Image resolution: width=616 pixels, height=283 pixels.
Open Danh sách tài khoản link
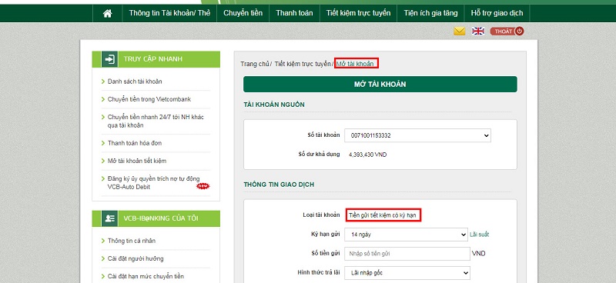135,82
